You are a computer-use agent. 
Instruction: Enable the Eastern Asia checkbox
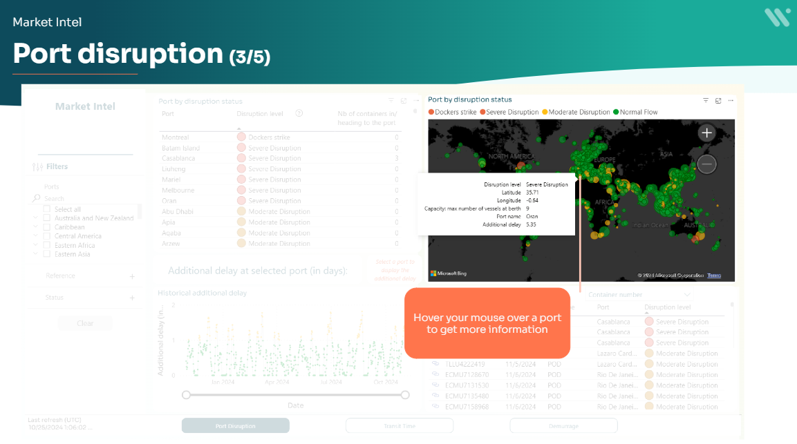pyautogui.click(x=47, y=254)
